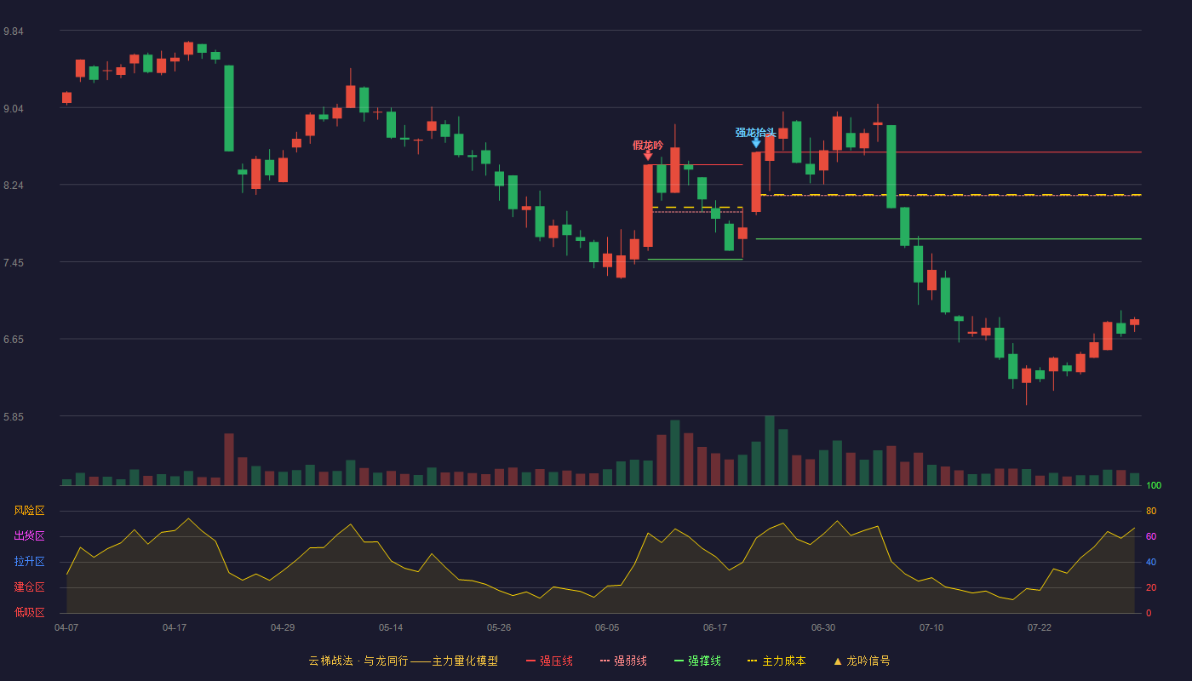This screenshot has width=1192, height=681.
Task: Toggle the 主力成本 legend entry
Action: [x=777, y=661]
